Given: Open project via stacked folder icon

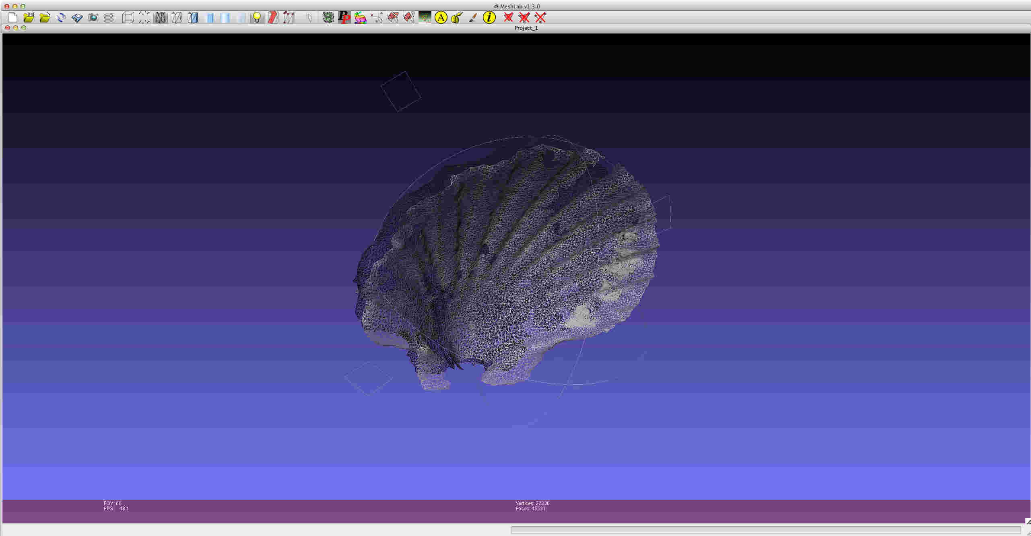Looking at the screenshot, I should (29, 17).
